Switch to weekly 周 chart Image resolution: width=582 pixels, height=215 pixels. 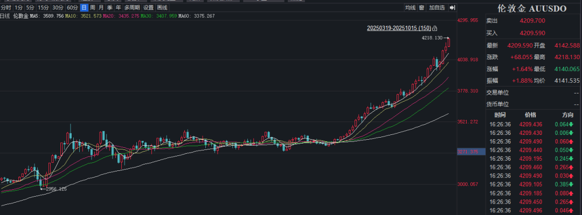pos(93,8)
